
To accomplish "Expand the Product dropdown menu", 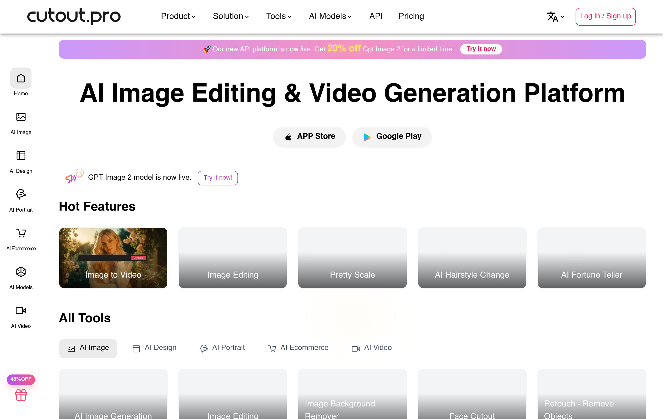I will [178, 16].
